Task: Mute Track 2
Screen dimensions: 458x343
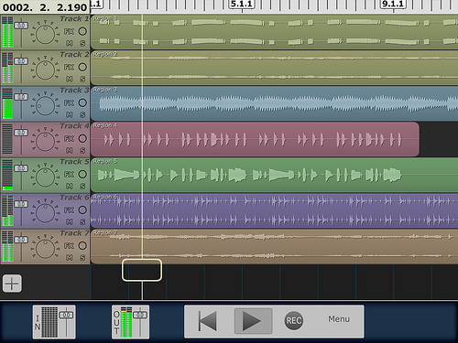Action: click(x=70, y=80)
